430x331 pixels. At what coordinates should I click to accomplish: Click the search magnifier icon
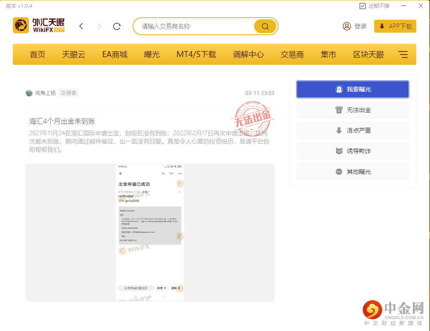265,26
